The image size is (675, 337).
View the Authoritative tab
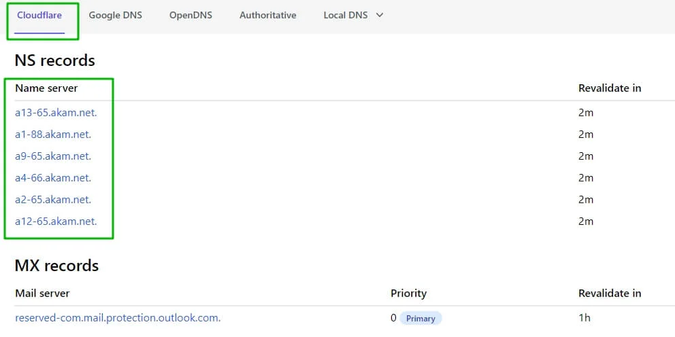point(268,16)
